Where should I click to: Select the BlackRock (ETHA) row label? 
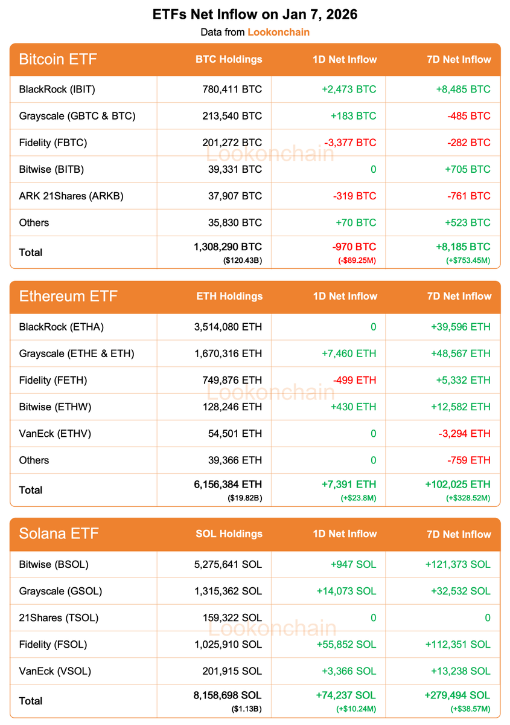(x=62, y=327)
